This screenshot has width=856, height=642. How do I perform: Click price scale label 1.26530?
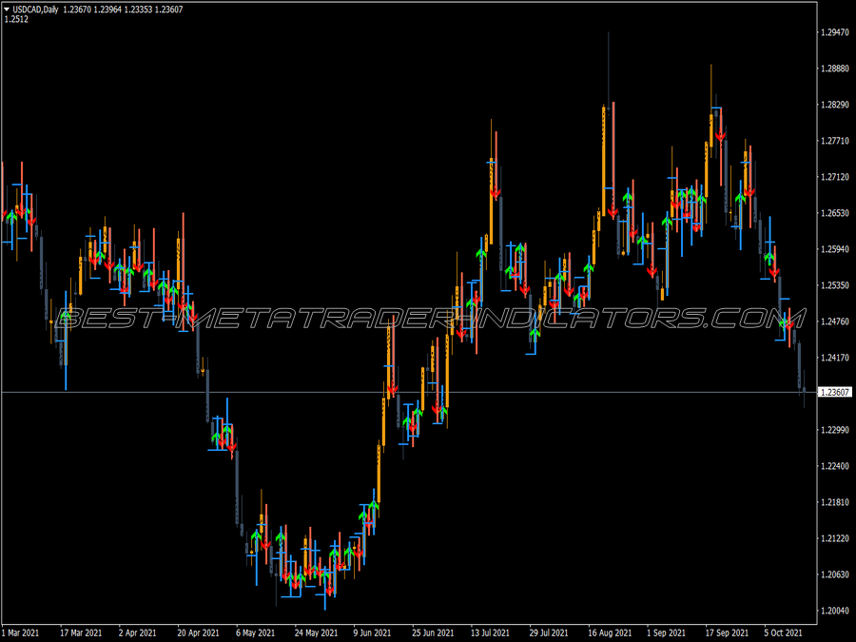835,213
